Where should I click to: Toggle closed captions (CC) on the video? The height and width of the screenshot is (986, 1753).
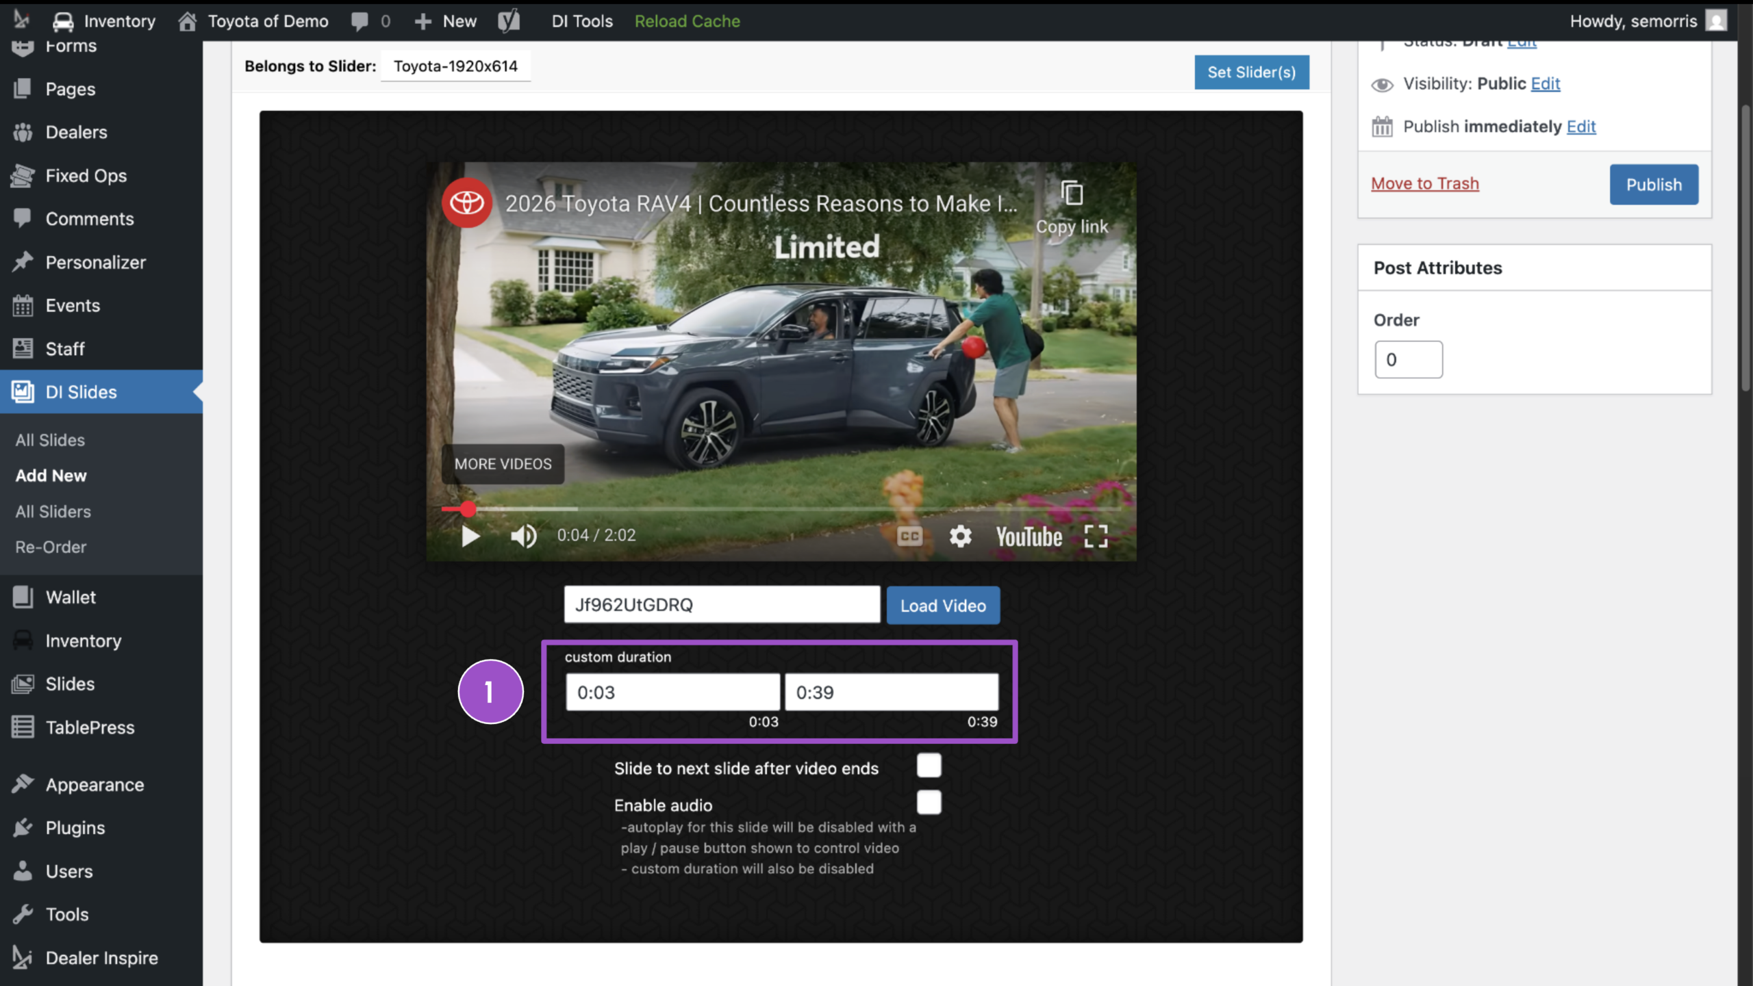point(909,536)
